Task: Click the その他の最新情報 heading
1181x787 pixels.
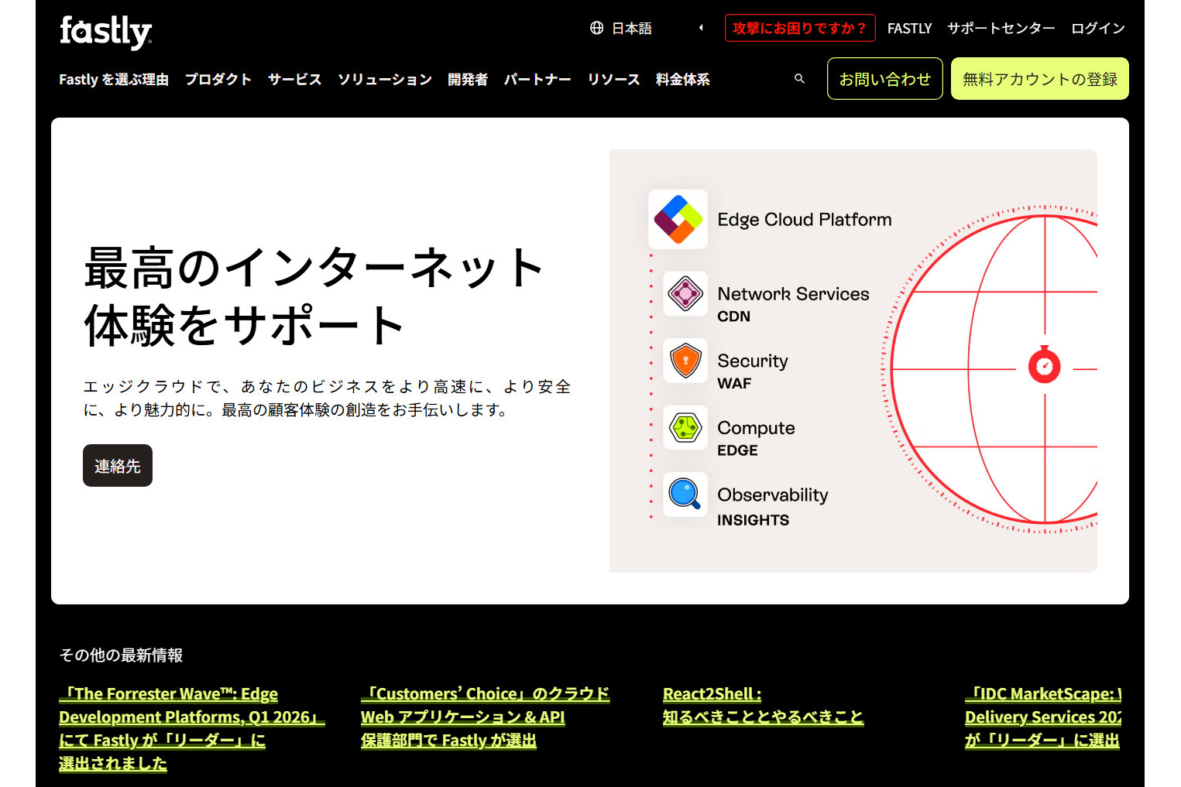Action: click(121, 655)
